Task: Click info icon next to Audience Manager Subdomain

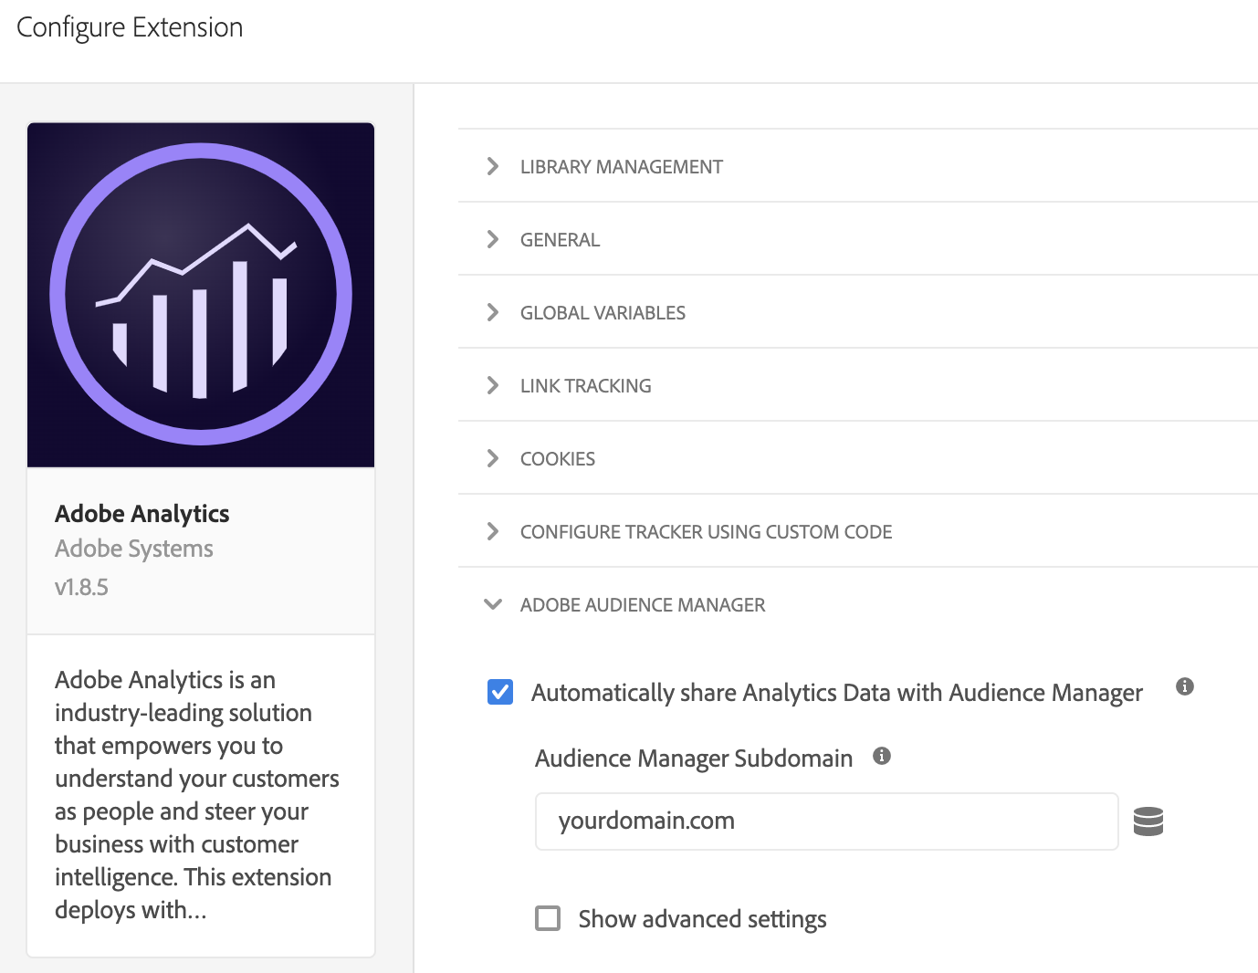Action: (x=881, y=756)
